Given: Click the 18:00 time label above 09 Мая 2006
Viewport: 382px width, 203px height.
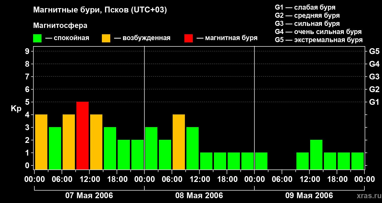Looking at the screenshot, I should click(337, 179).
